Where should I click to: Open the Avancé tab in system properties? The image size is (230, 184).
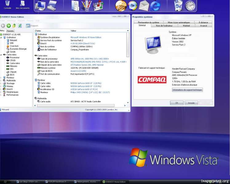coord(203,26)
